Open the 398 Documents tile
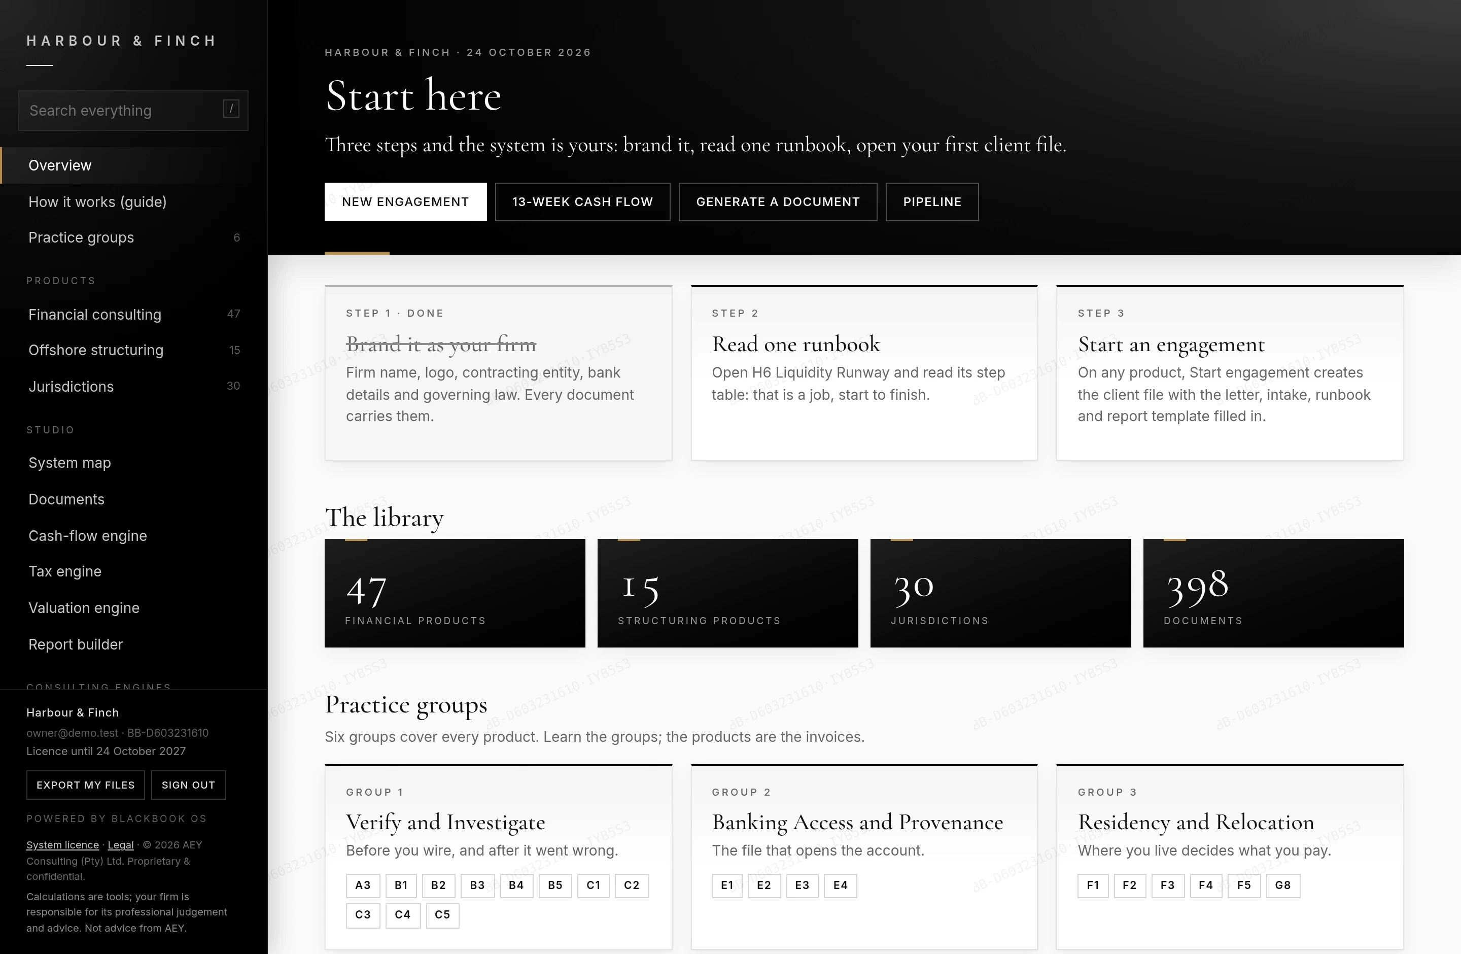 [x=1274, y=593]
